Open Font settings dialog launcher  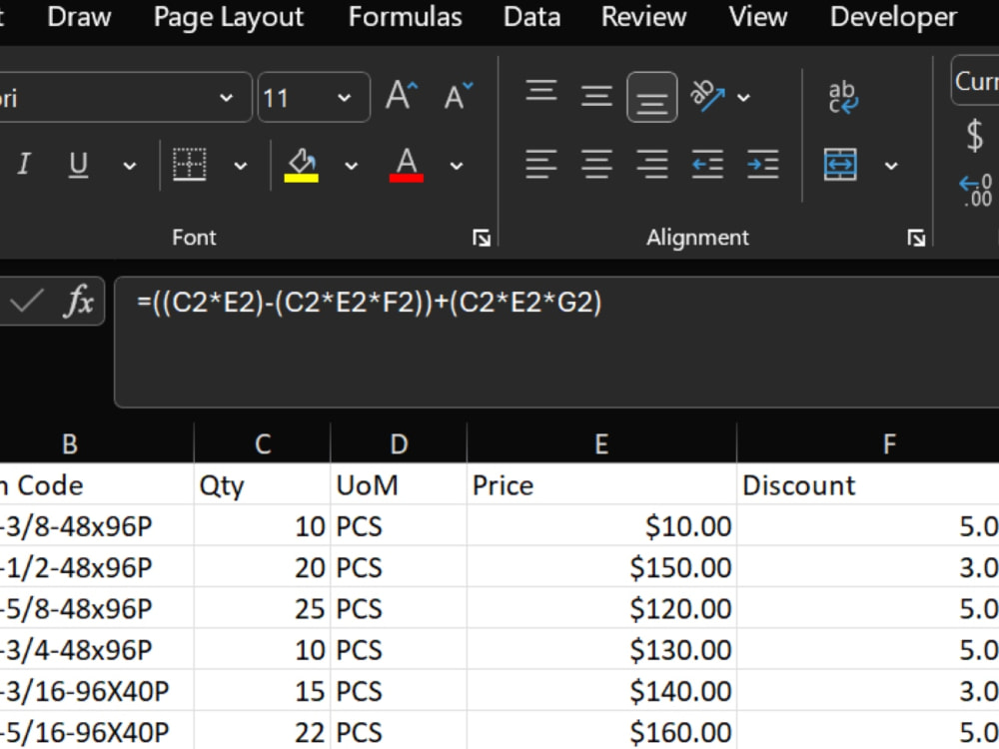click(x=482, y=239)
